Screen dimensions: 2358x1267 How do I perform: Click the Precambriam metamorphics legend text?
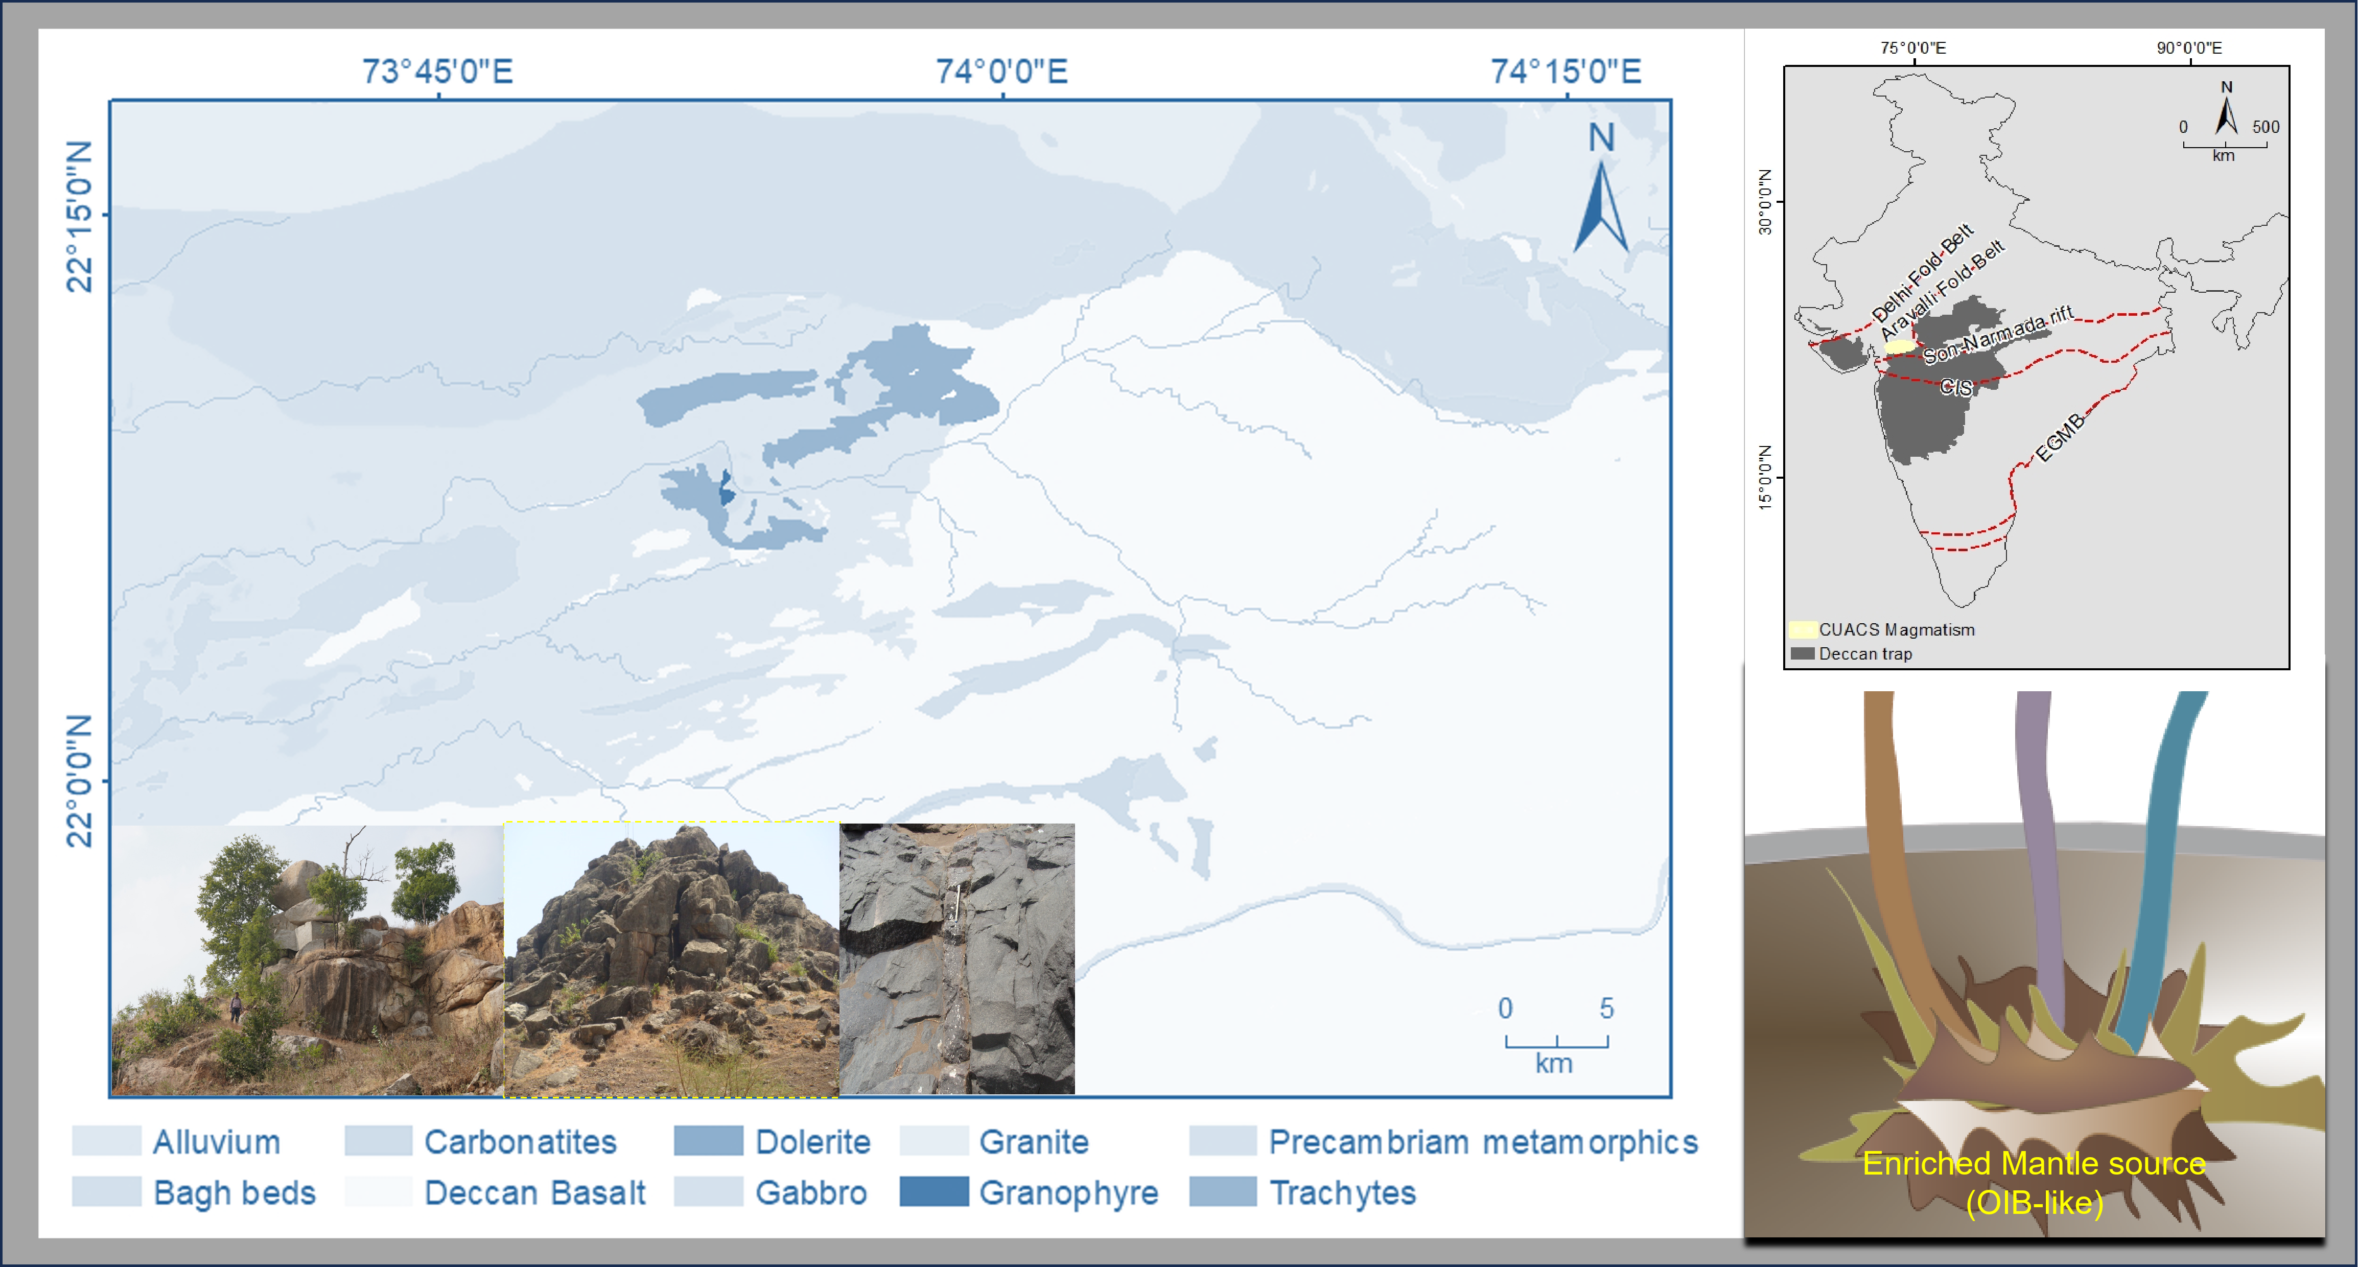click(x=1483, y=1142)
